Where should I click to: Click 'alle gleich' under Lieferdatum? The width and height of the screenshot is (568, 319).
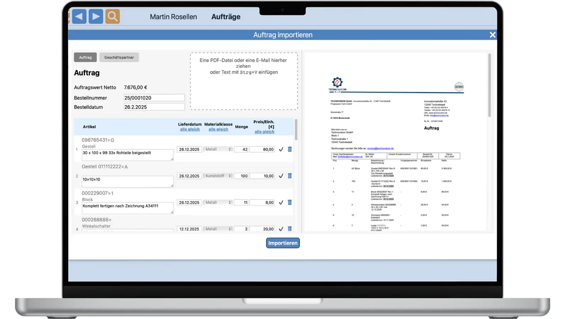[x=190, y=129]
